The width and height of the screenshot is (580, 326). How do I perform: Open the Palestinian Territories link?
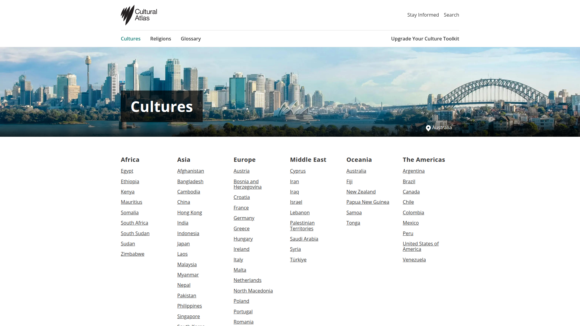tap(302, 225)
